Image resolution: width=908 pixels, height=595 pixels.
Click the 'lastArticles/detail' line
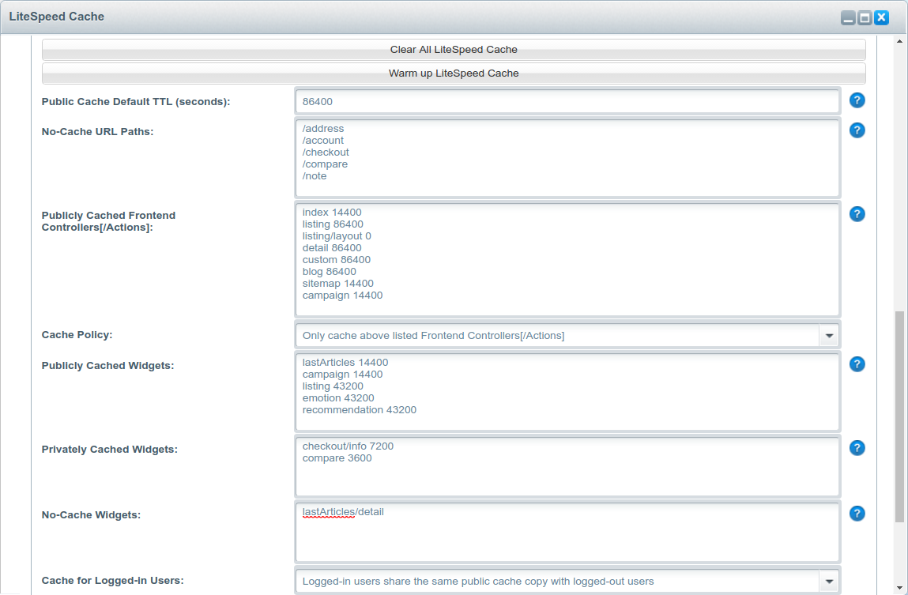(x=343, y=512)
